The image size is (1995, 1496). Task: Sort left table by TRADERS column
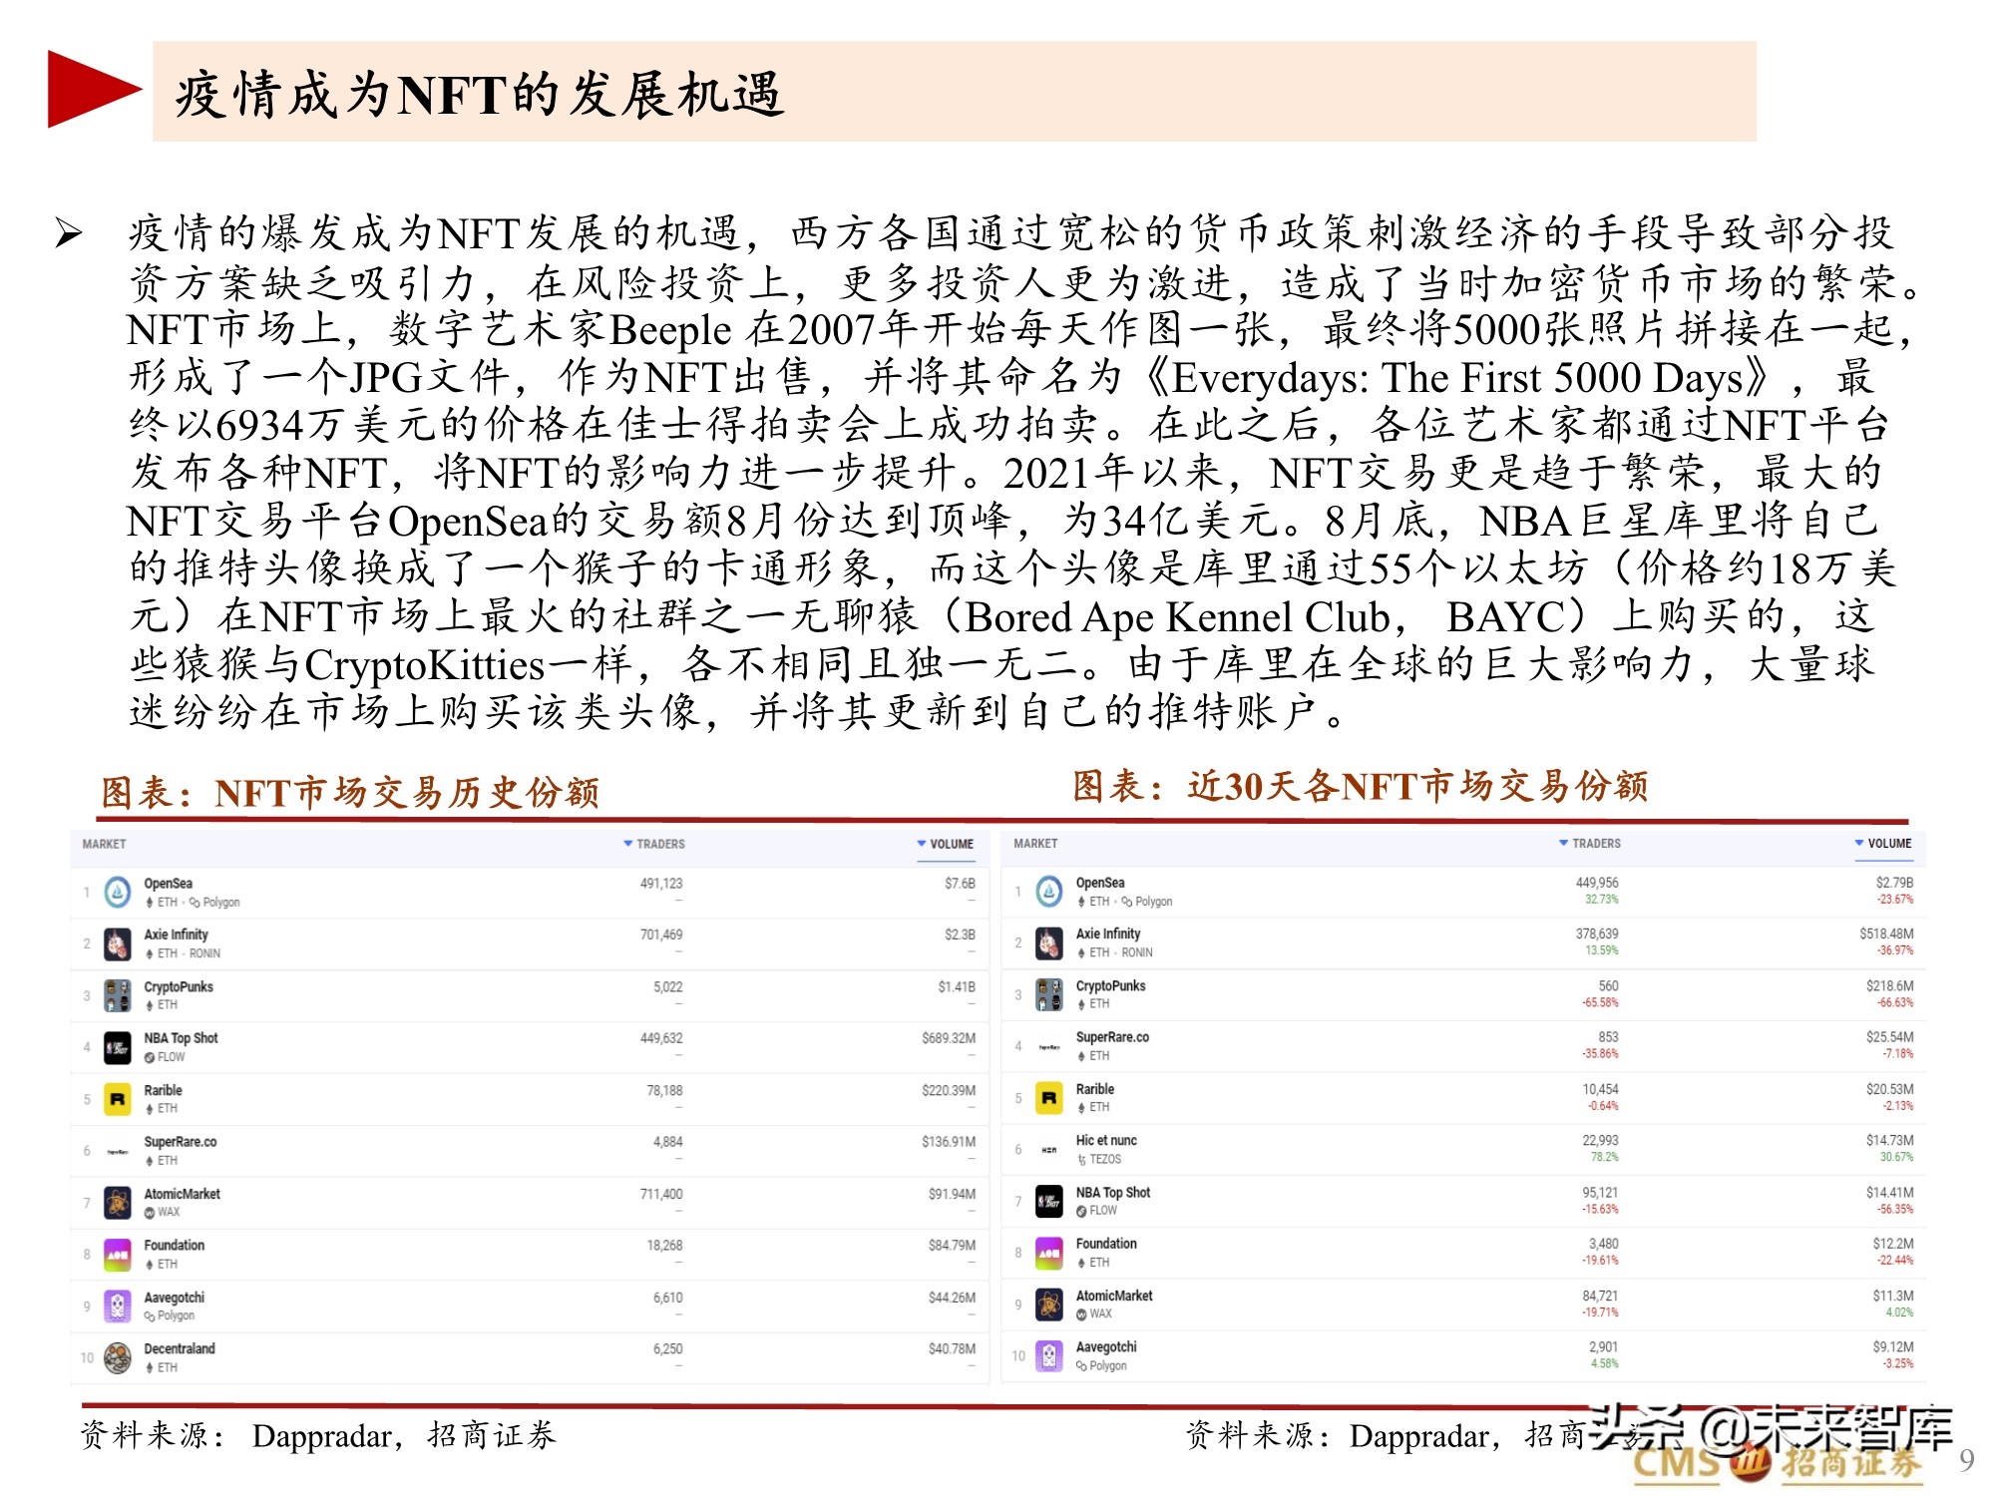(x=654, y=844)
